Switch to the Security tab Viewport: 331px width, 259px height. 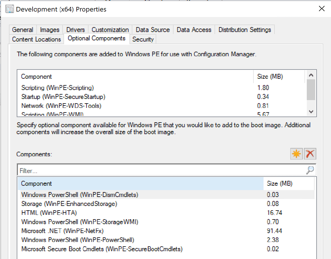click(x=143, y=39)
